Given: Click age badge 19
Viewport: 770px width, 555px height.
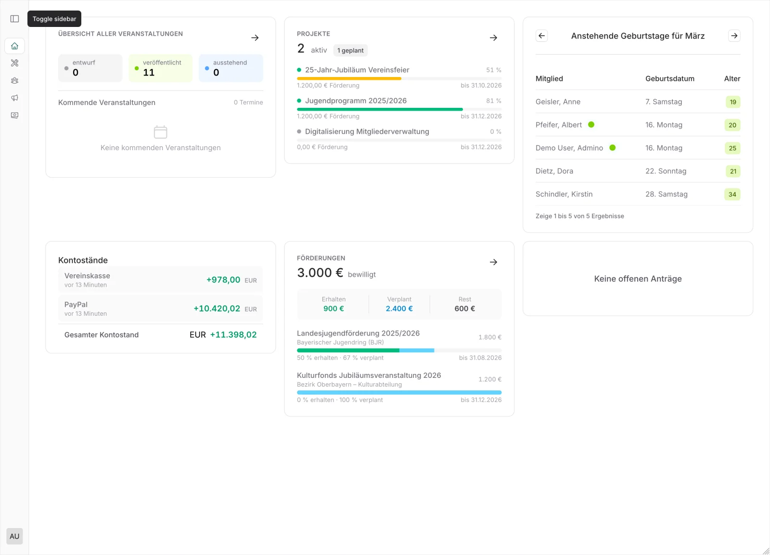Looking at the screenshot, I should [x=733, y=102].
